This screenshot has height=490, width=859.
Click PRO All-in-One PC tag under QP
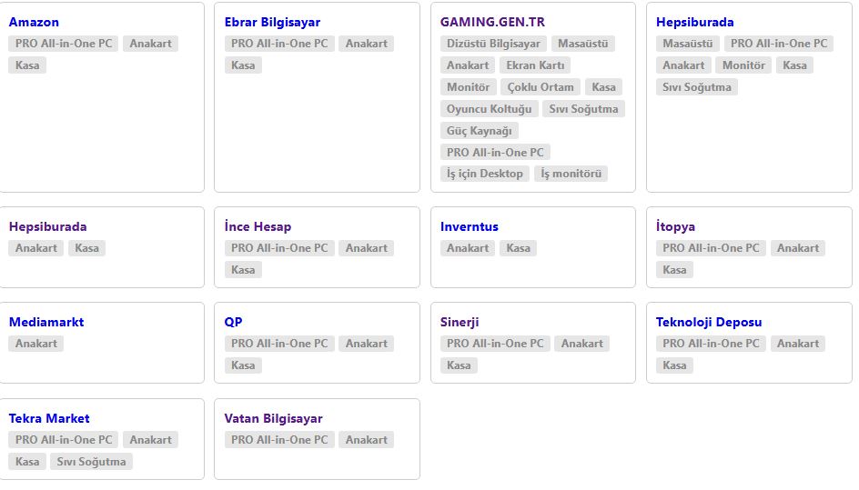pos(279,344)
